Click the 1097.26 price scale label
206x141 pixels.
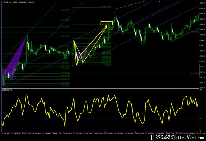click(203, 35)
